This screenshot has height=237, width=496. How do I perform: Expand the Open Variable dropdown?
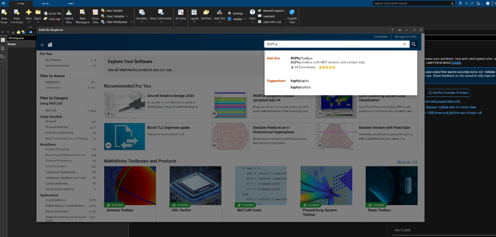pos(126,17)
